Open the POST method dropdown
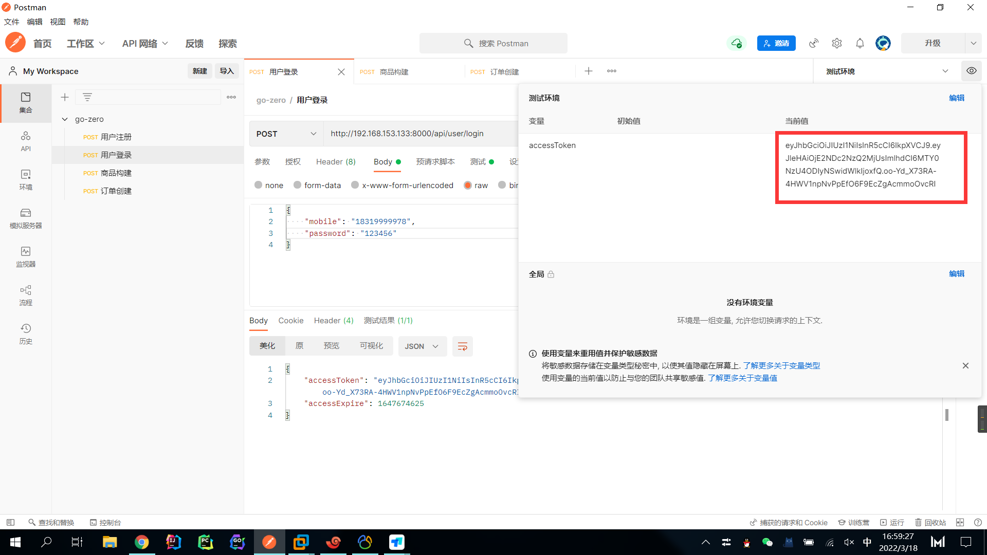 tap(286, 134)
